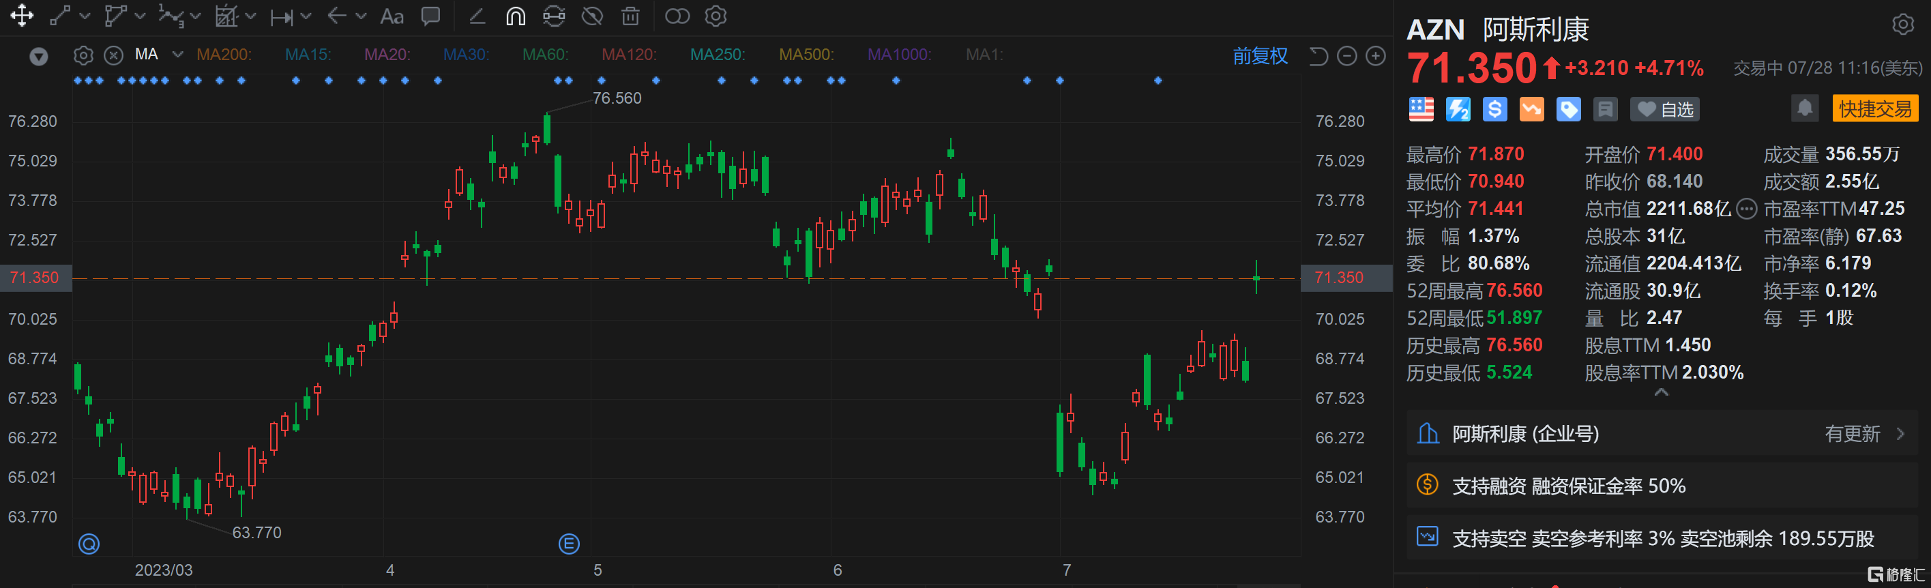Click the lightning Level 2 quote icon
Screen dimensions: 1931x588
1458,110
